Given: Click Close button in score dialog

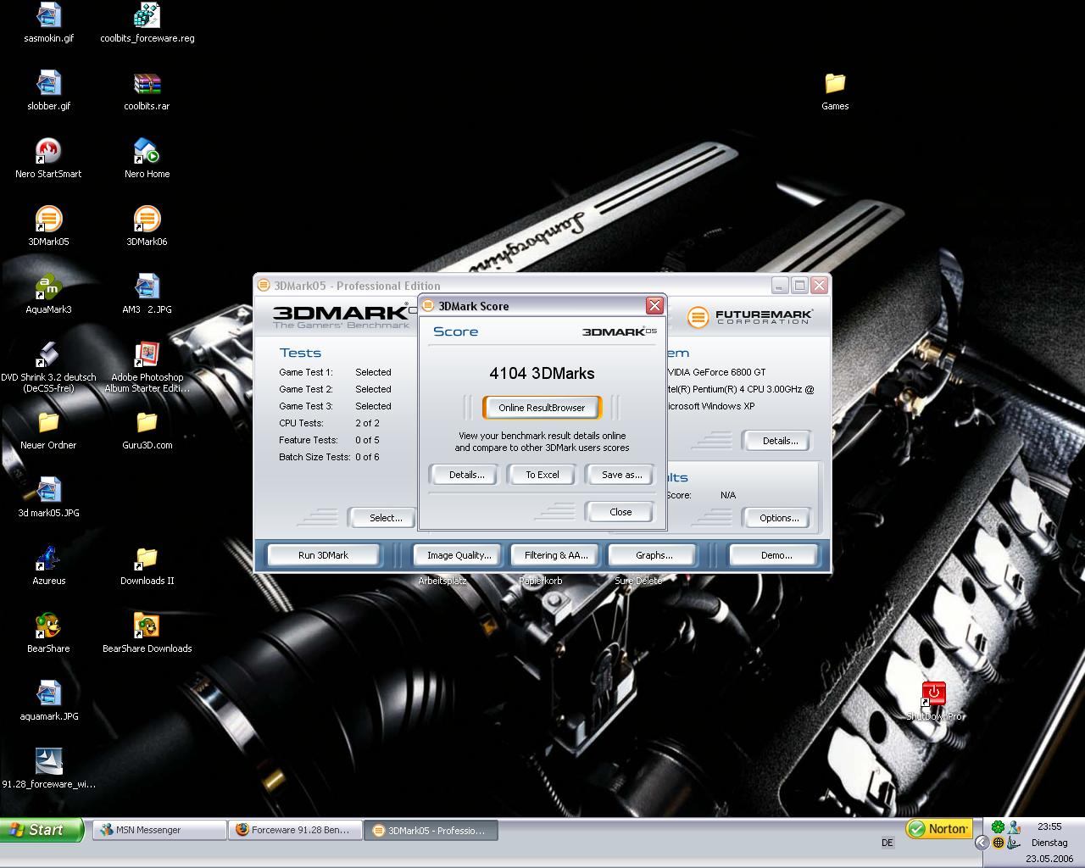Looking at the screenshot, I should click(x=620, y=512).
